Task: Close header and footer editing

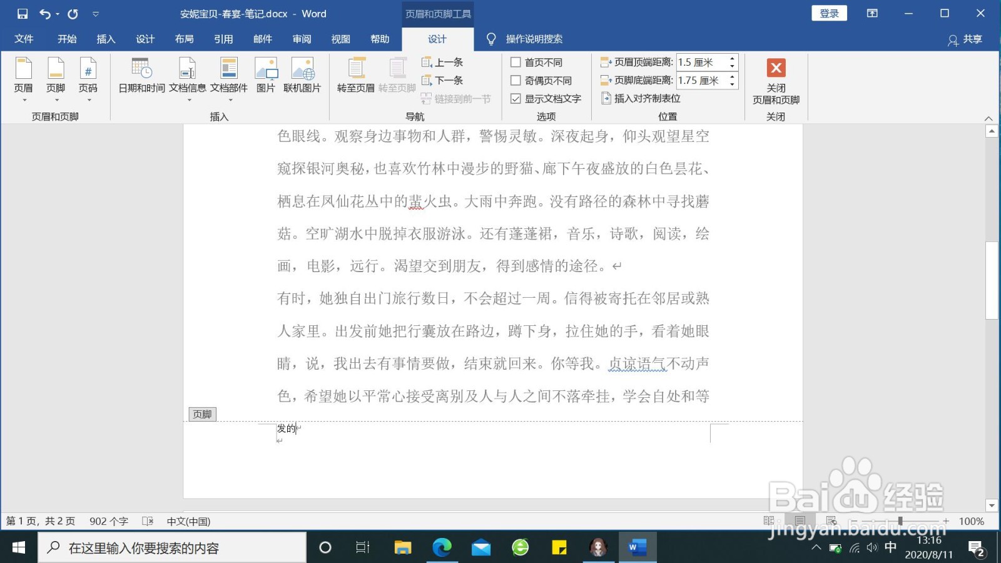Action: [x=776, y=82]
